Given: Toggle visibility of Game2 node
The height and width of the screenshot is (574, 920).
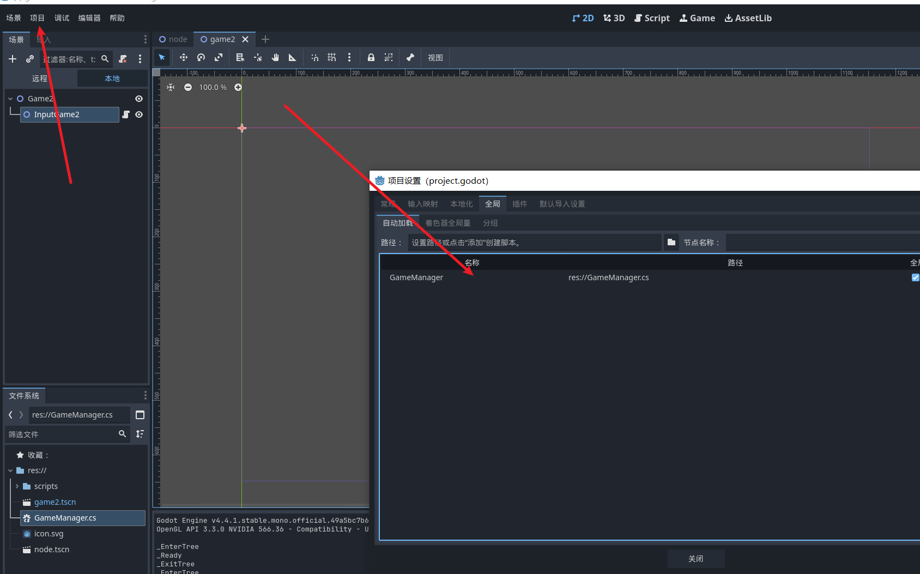Looking at the screenshot, I should pos(139,99).
